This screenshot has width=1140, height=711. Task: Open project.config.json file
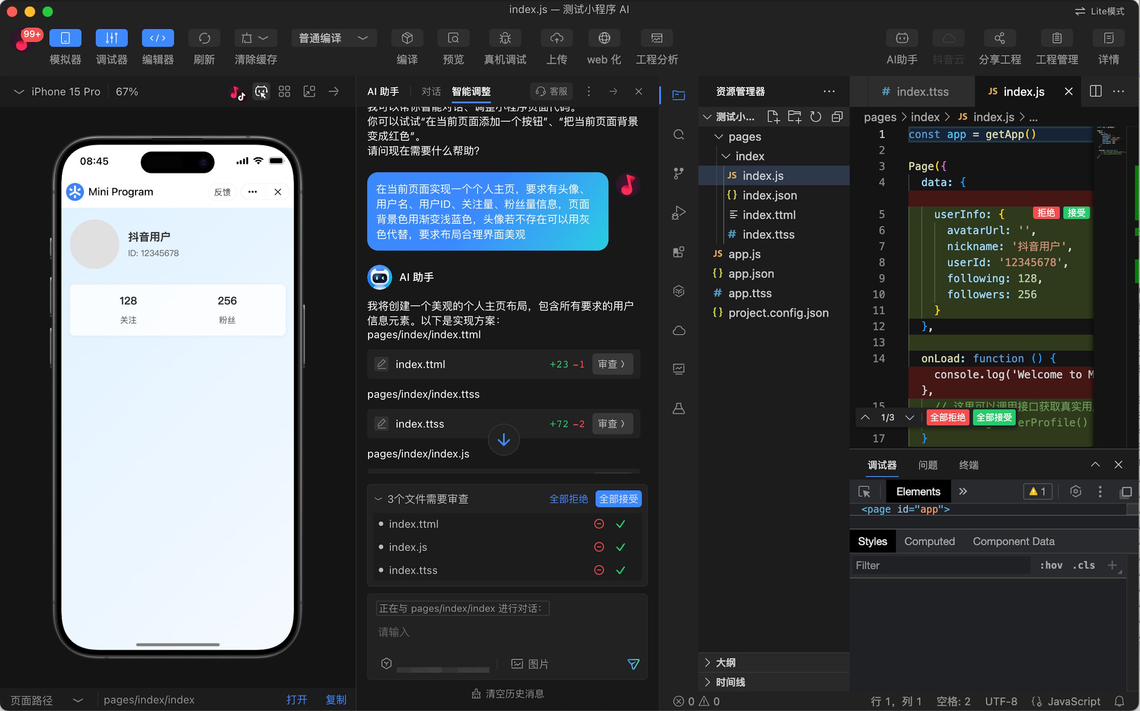click(x=778, y=313)
